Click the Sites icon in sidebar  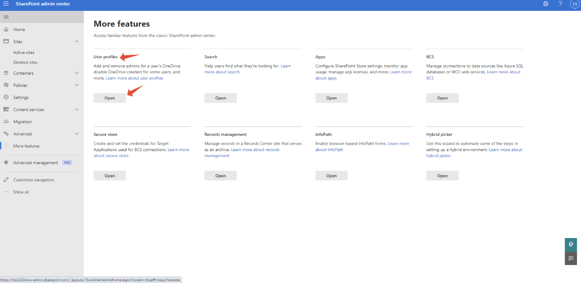point(6,41)
